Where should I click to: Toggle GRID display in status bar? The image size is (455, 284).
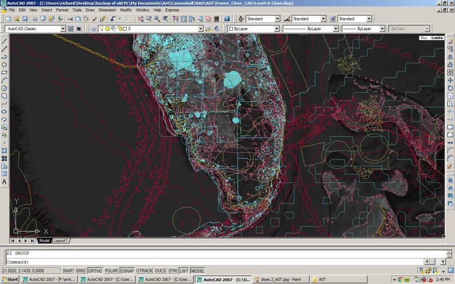(x=80, y=271)
